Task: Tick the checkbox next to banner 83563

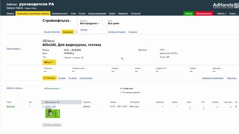Action: [x=43, y=107]
